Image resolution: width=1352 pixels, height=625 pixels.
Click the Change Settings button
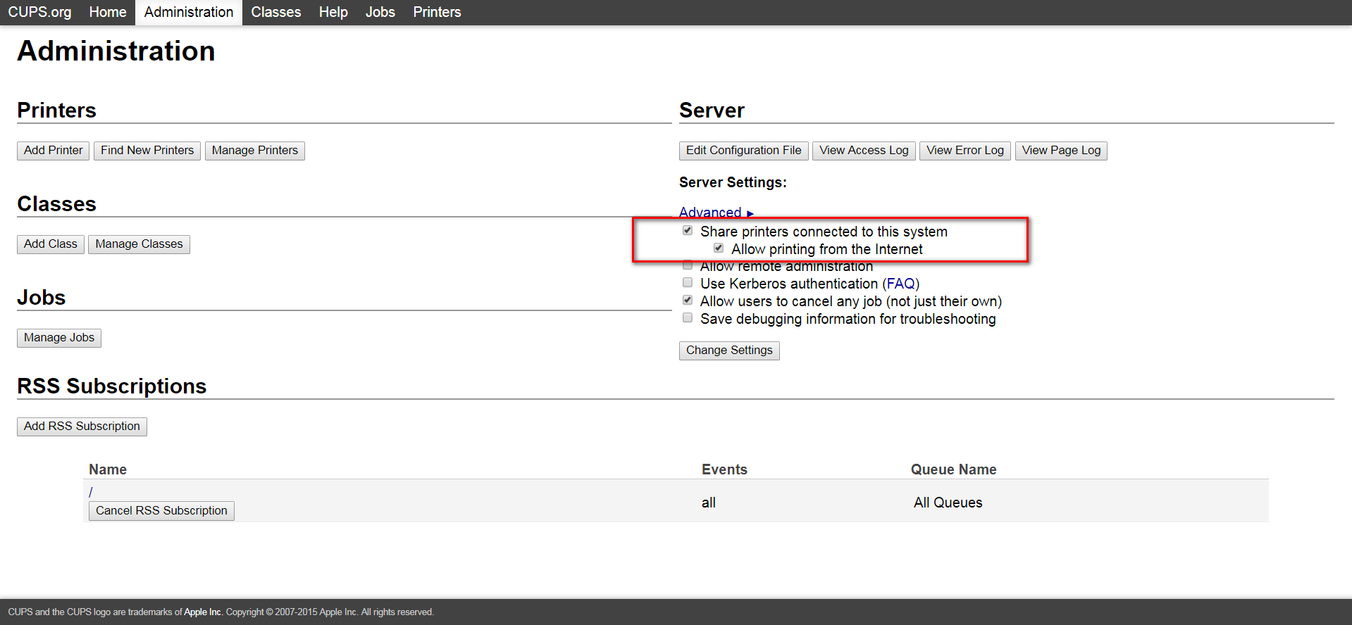(x=729, y=351)
